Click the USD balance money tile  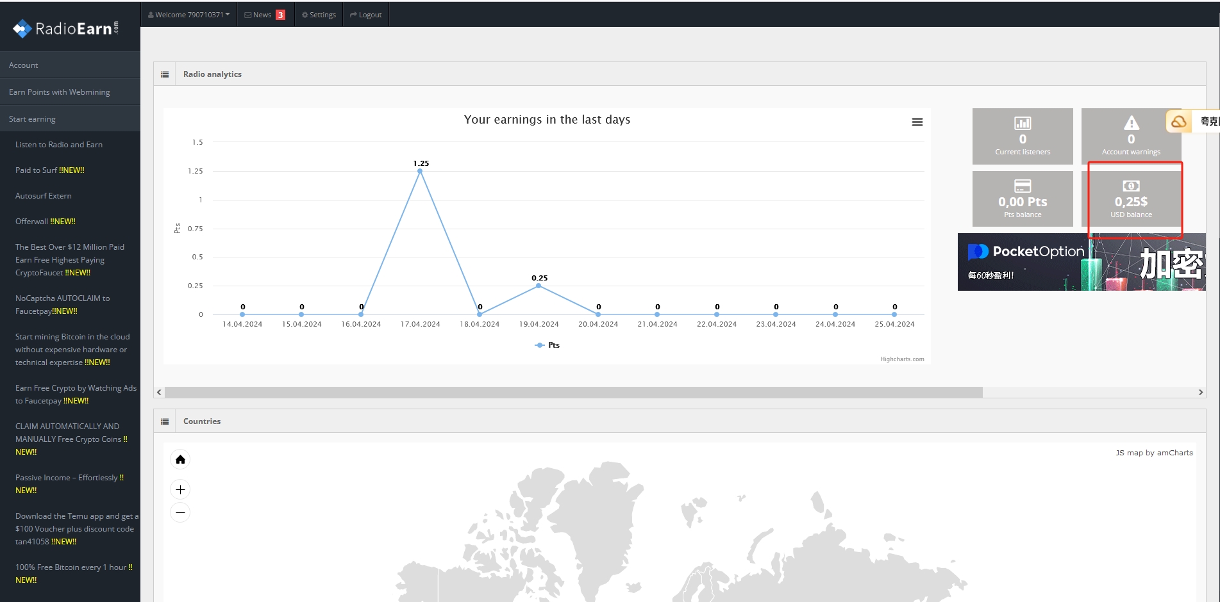click(x=1130, y=199)
